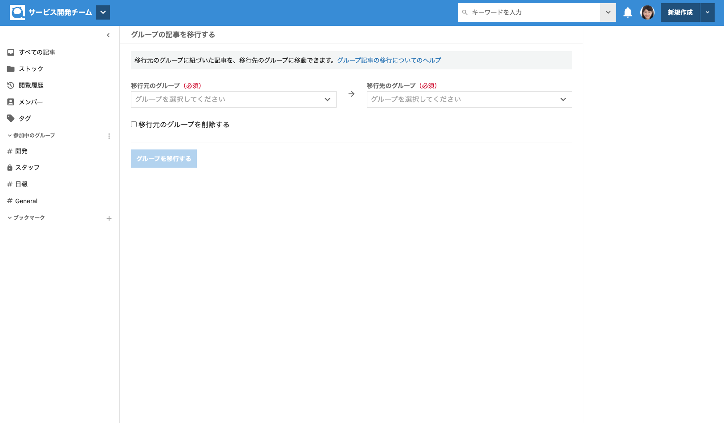Enable 移行元のグループを削除する checkbox
This screenshot has width=724, height=423.
pos(134,124)
